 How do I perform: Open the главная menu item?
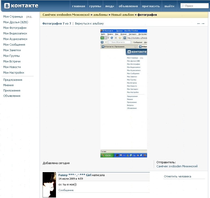click(x=79, y=6)
